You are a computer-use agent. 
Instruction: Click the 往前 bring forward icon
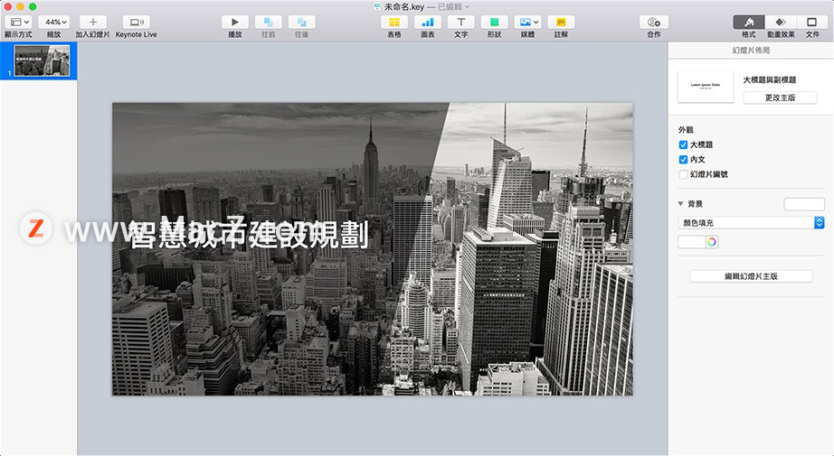pos(269,22)
